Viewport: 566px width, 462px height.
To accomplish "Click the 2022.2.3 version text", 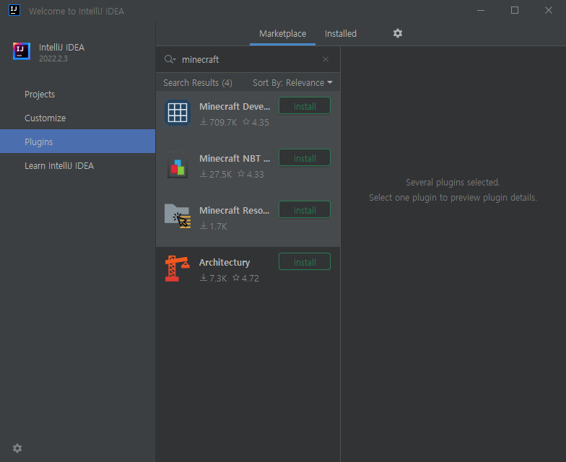I will coord(53,58).
